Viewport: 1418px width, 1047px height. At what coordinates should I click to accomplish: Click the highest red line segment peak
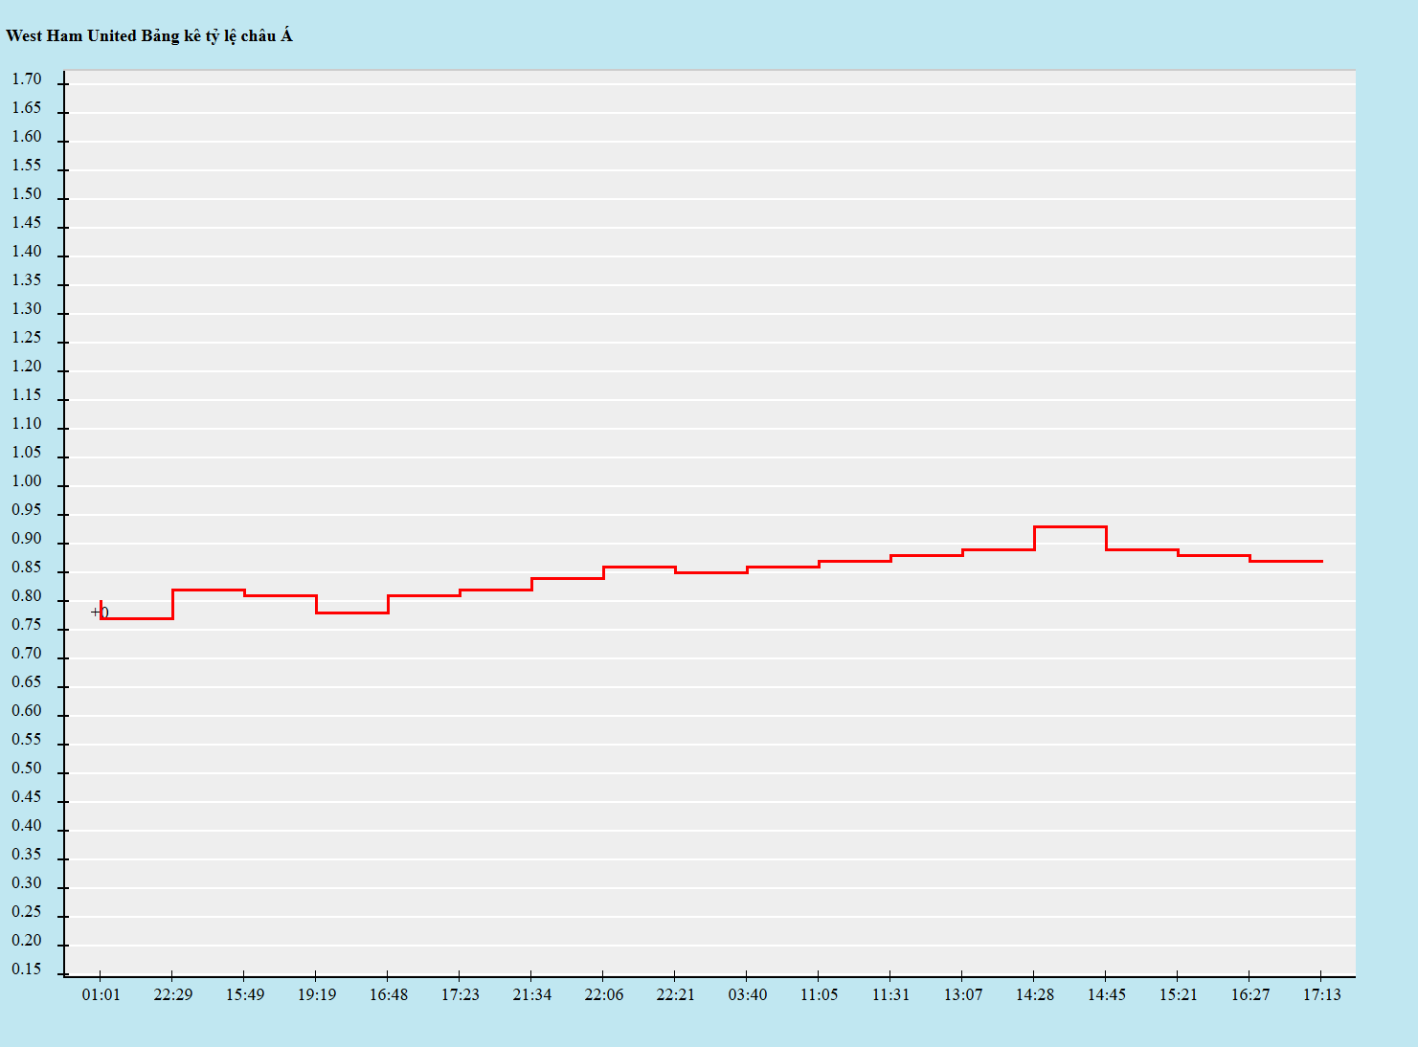coord(1069,526)
